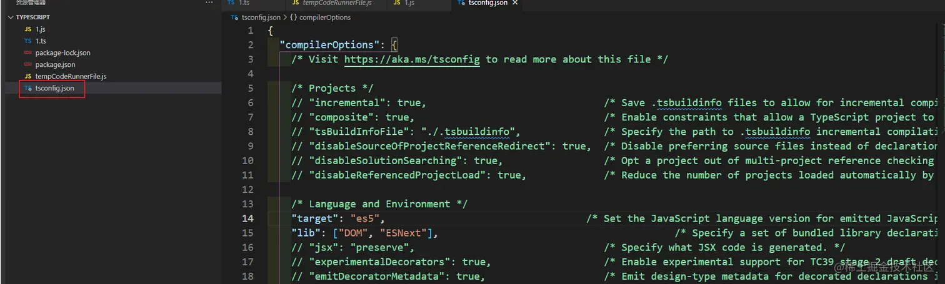Click the opening brace on line 1
Image resolution: width=945 pixels, height=284 pixels.
[x=271, y=31]
